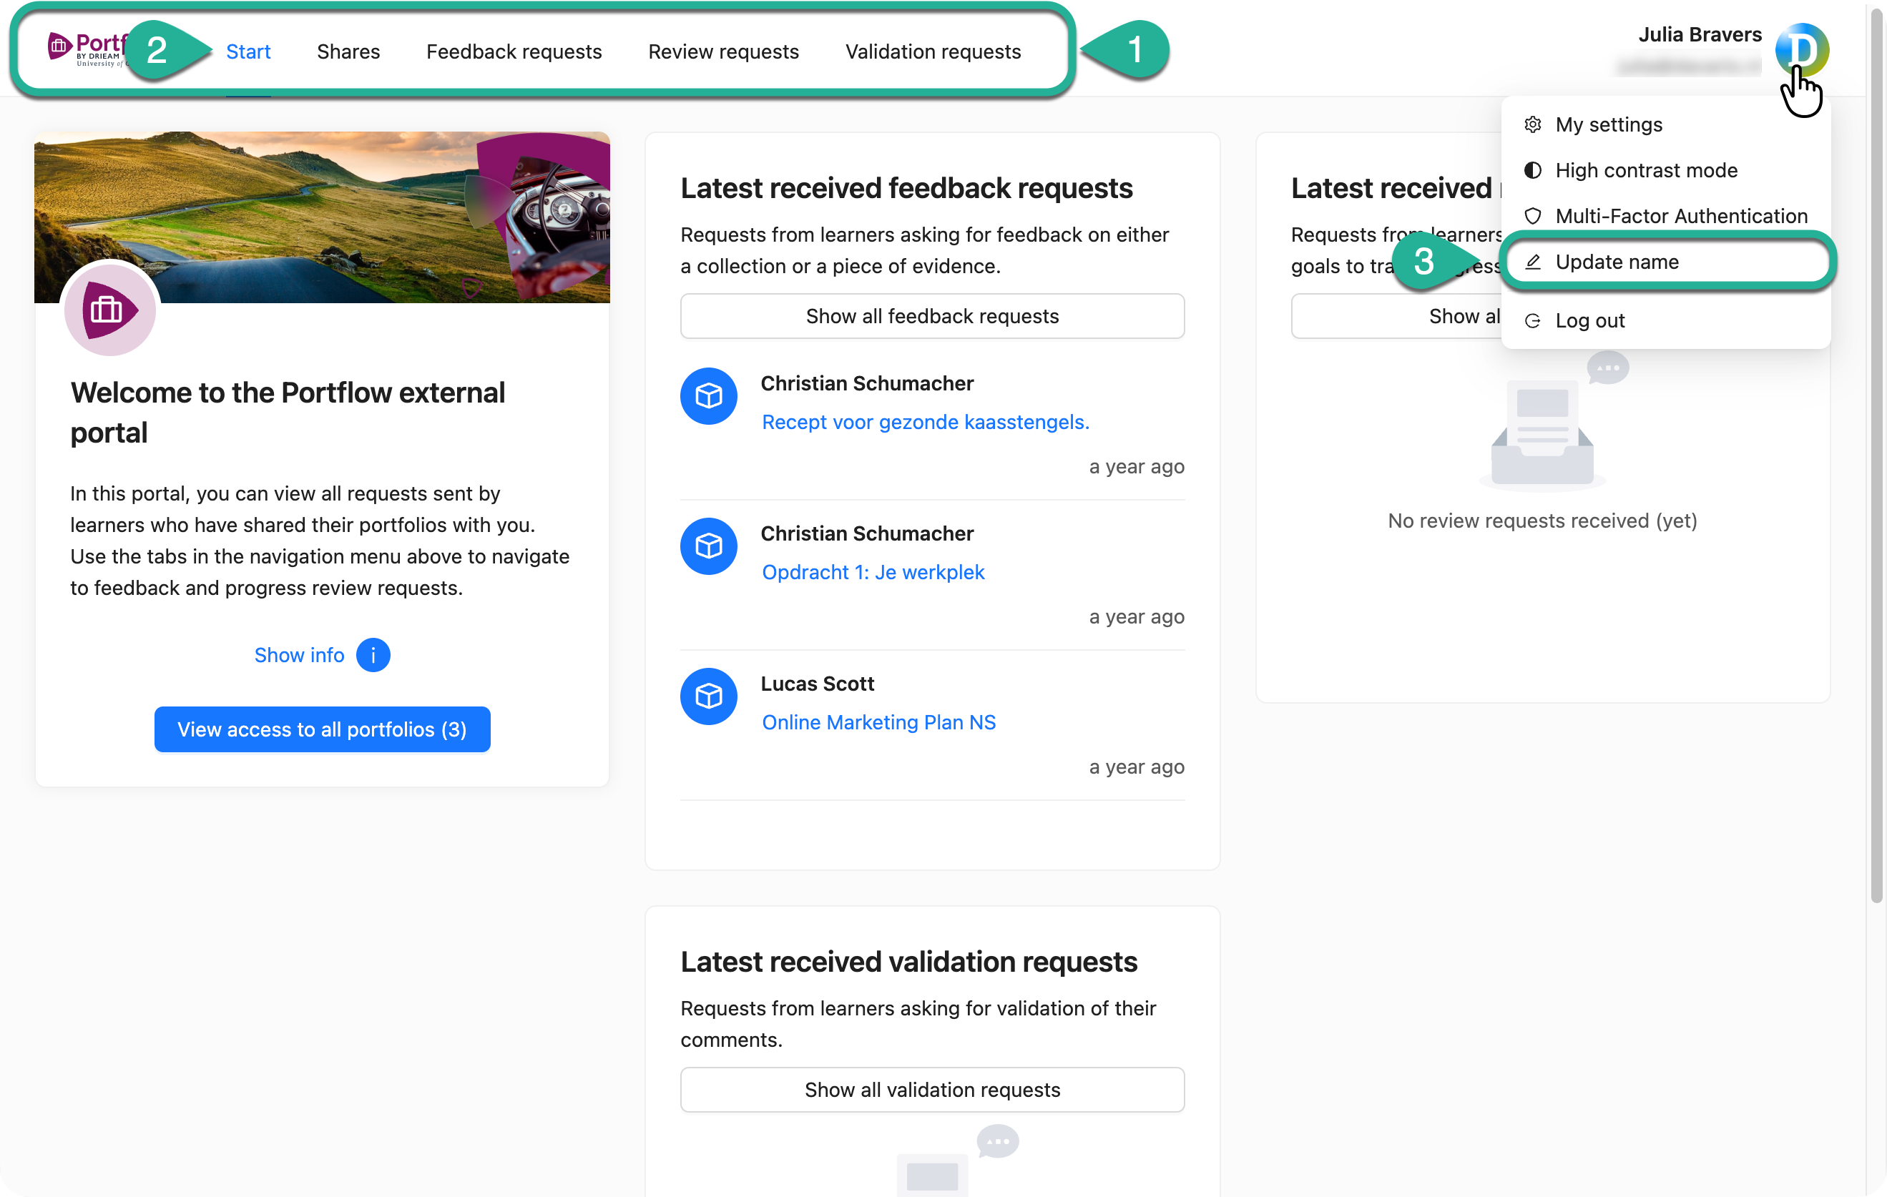Screen dimensions: 1887x1197
Task: Switch to the Shares tab
Action: [348, 51]
